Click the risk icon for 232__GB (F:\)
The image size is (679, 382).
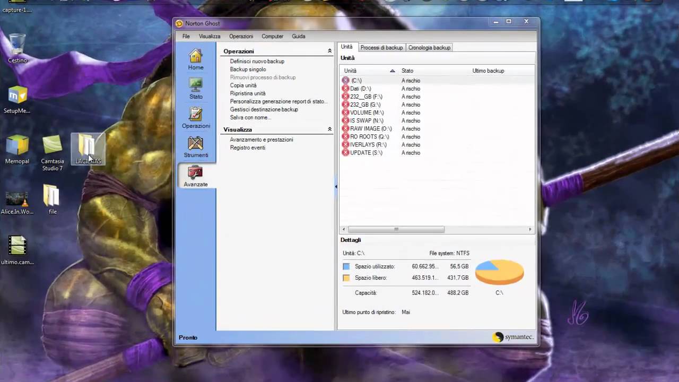[346, 97]
